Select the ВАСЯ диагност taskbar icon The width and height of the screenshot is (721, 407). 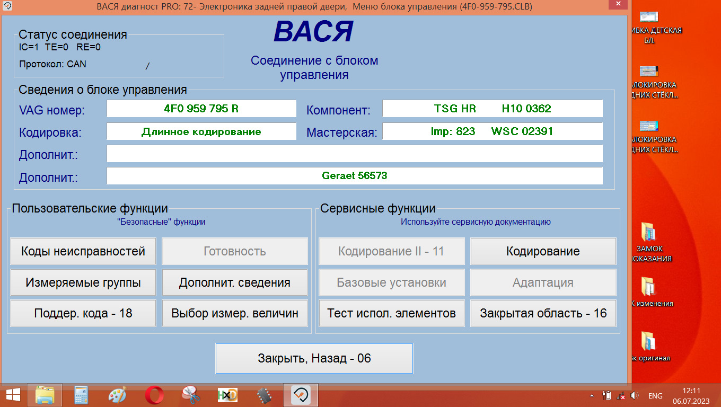point(301,395)
